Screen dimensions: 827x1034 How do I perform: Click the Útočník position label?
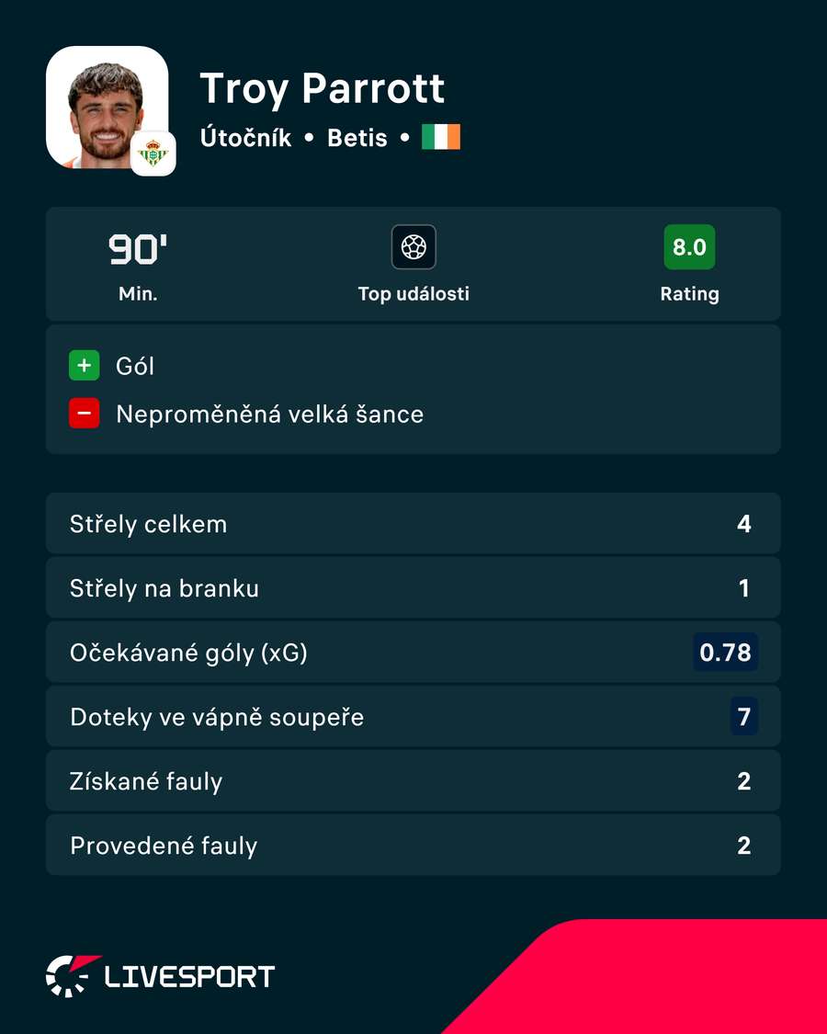pyautogui.click(x=245, y=137)
